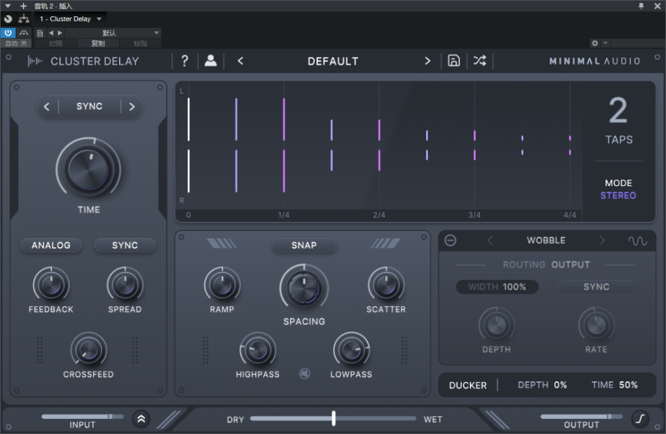Click the TAPS count number
The height and width of the screenshot is (434, 666).
point(618,111)
